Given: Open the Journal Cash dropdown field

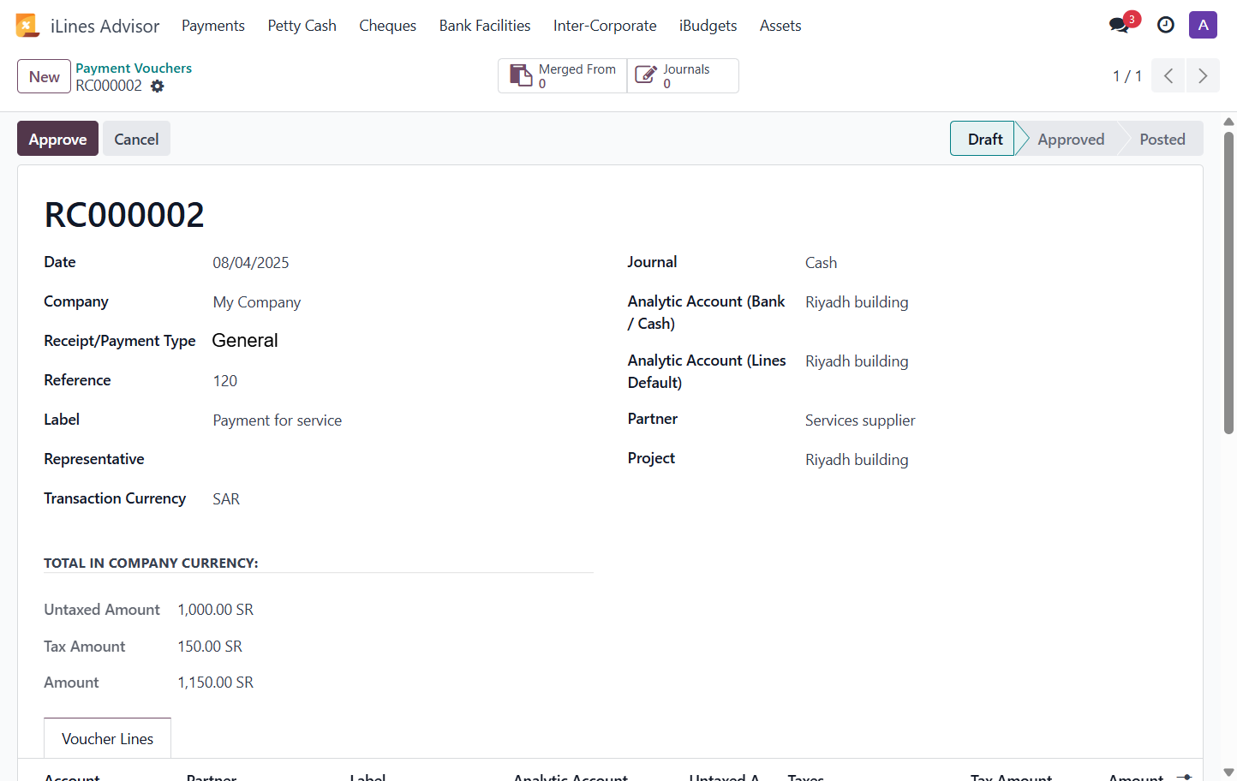Looking at the screenshot, I should pos(821,263).
